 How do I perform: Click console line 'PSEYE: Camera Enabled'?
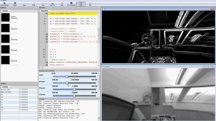click(50, 106)
